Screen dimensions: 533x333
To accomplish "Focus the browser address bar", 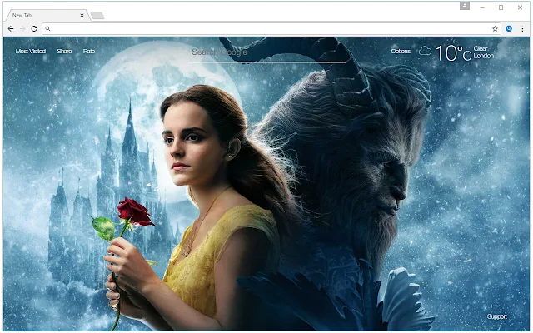I will [271, 29].
